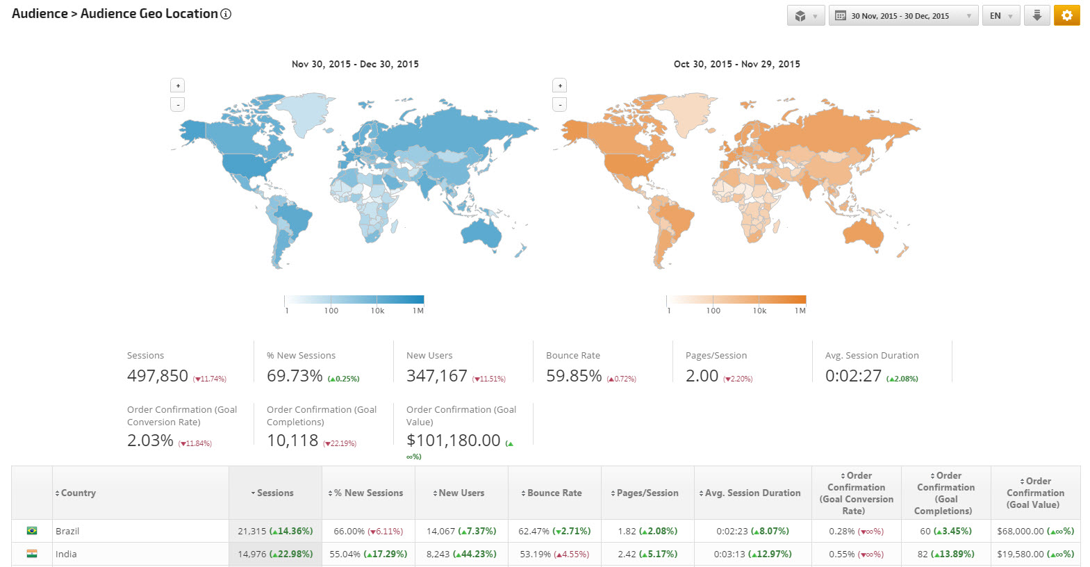1090x567 pixels.
Task: Sort table by Avg. Session Duration
Action: 752,493
